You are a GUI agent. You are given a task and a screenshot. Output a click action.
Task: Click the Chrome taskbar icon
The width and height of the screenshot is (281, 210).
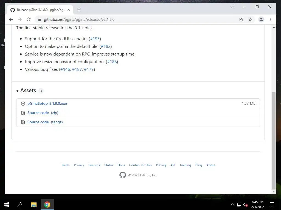47,205
